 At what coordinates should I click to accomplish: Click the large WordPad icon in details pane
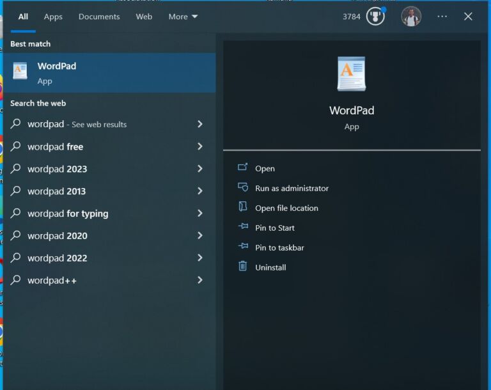coord(351,74)
